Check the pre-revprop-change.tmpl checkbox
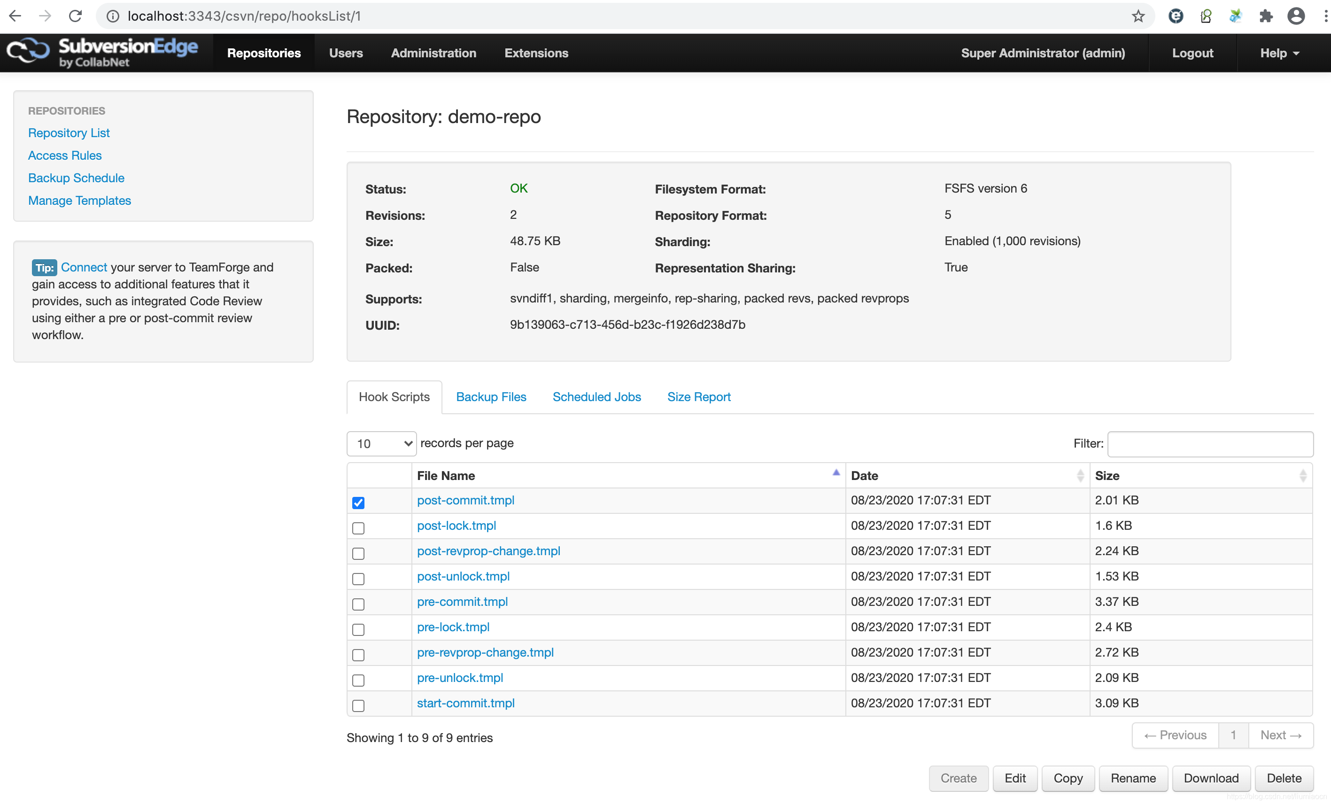The width and height of the screenshot is (1331, 805). 358,655
